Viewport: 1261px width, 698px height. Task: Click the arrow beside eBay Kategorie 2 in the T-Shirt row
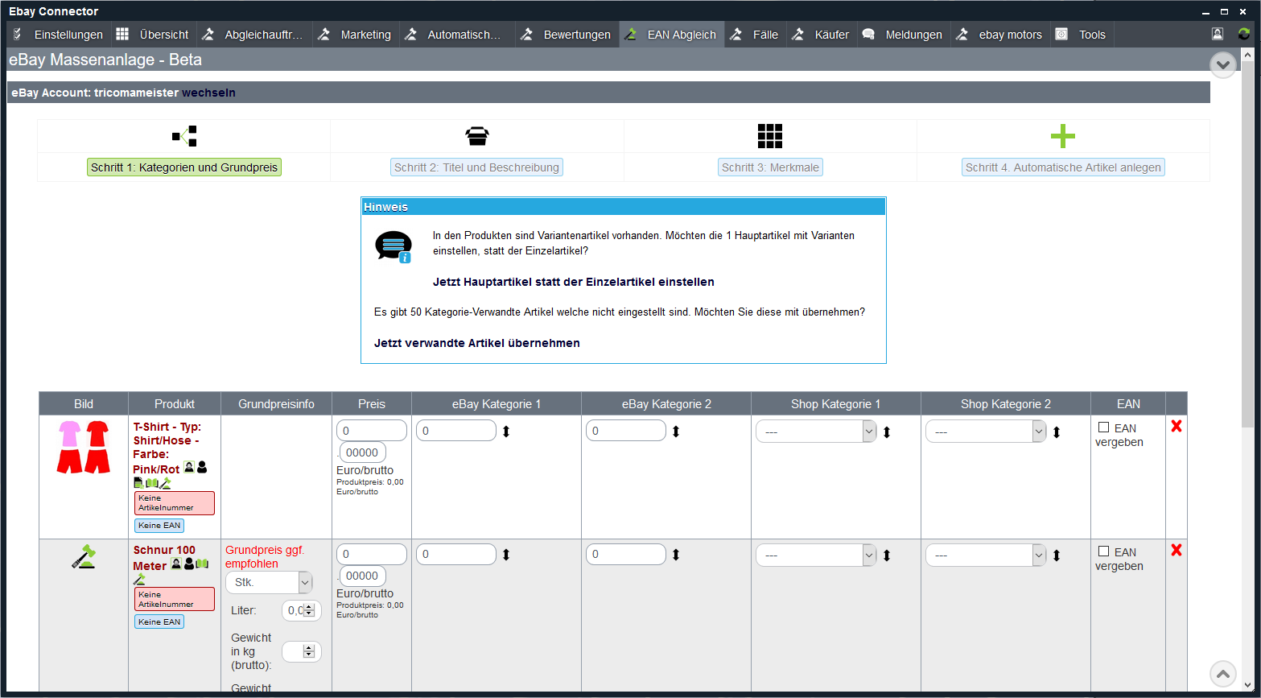click(x=676, y=432)
